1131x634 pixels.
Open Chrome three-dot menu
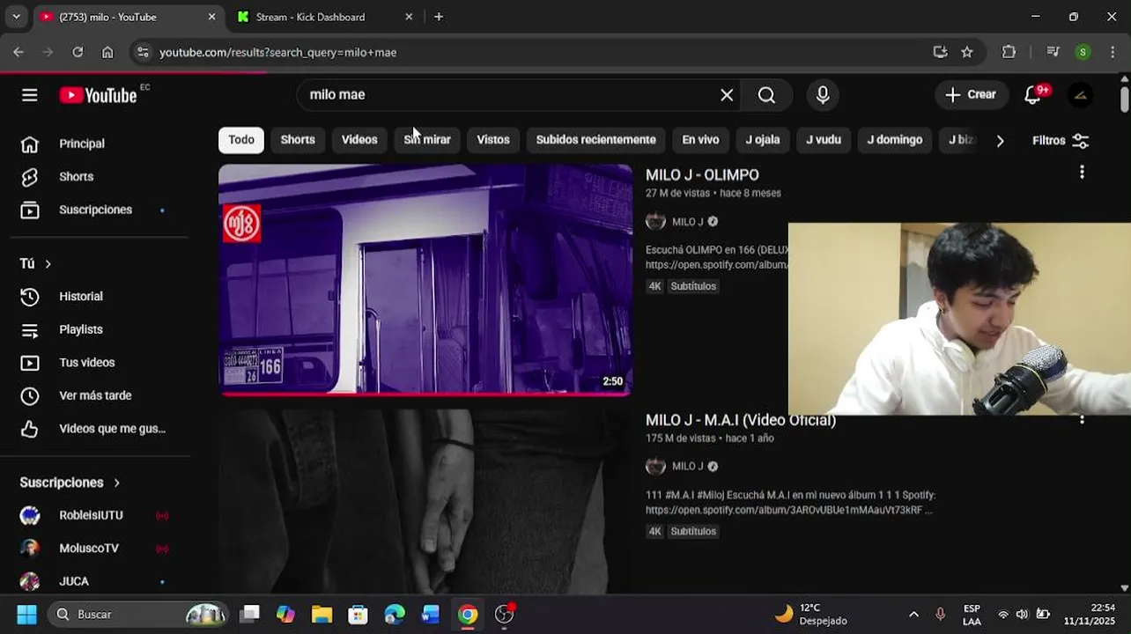click(x=1113, y=52)
